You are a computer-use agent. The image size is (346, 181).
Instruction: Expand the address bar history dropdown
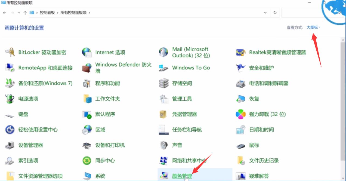click(x=265, y=13)
